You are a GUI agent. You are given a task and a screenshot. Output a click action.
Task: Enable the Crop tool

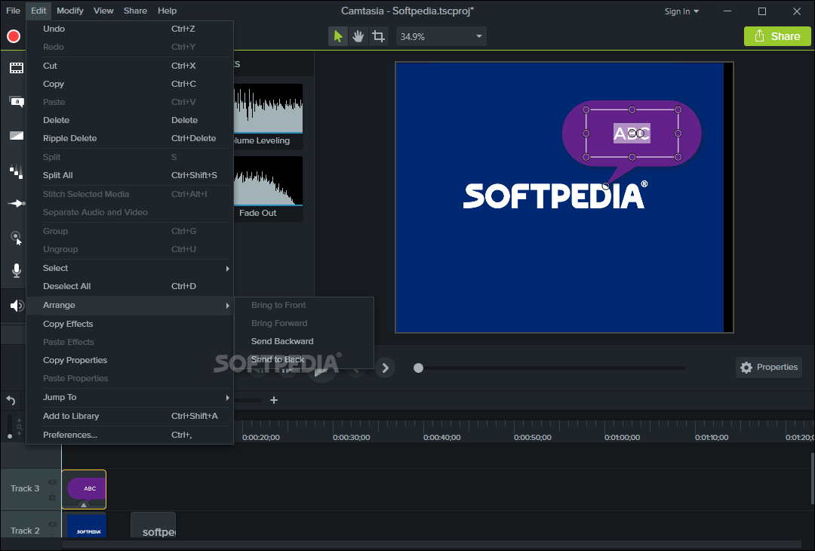378,36
